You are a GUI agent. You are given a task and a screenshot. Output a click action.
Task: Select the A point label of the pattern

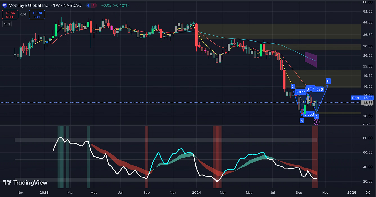click(x=301, y=120)
